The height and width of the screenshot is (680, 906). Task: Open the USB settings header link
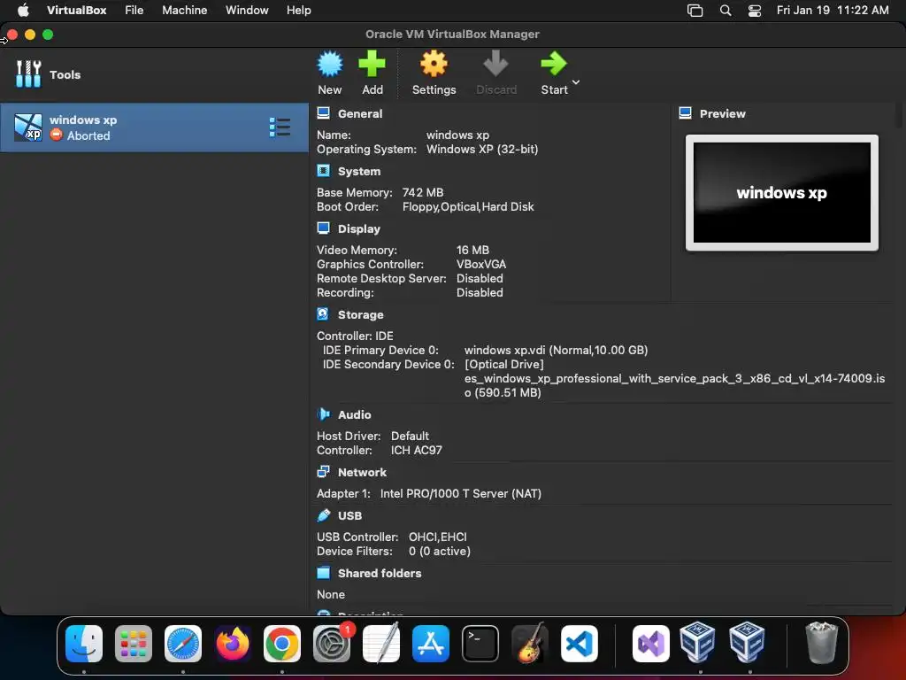349,515
